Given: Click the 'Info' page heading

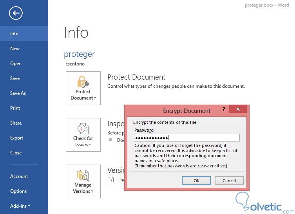Looking at the screenshot, I should 76,33.
